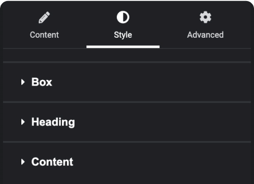Expand the bottom Content section's triangle arrow
254x184 pixels.
coord(23,162)
